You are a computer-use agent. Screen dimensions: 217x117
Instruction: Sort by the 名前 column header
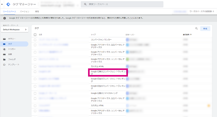(x=40, y=35)
